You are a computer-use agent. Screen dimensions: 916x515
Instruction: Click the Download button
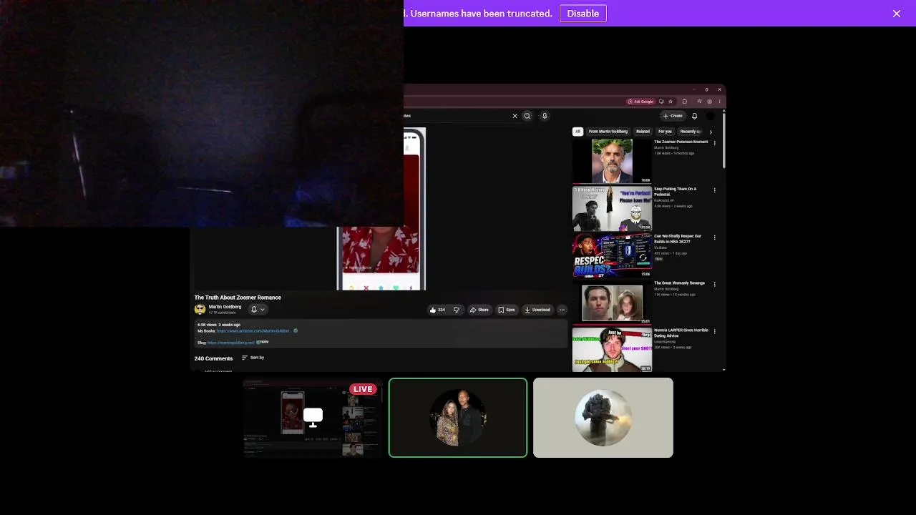(537, 310)
